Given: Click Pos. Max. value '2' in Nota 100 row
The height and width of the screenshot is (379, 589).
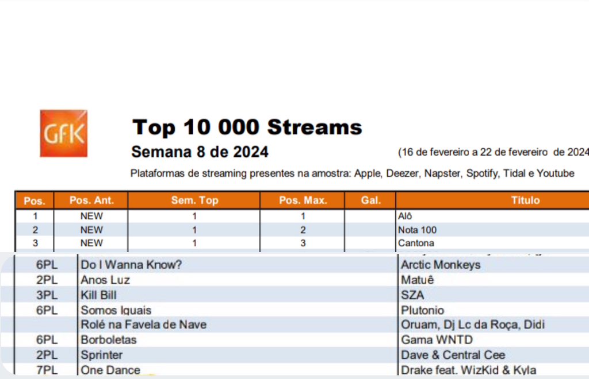Looking at the screenshot, I should click(x=303, y=230).
